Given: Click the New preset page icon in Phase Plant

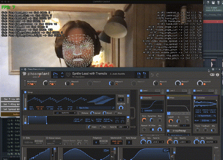Looking at the screenshot, I should coord(145,74).
